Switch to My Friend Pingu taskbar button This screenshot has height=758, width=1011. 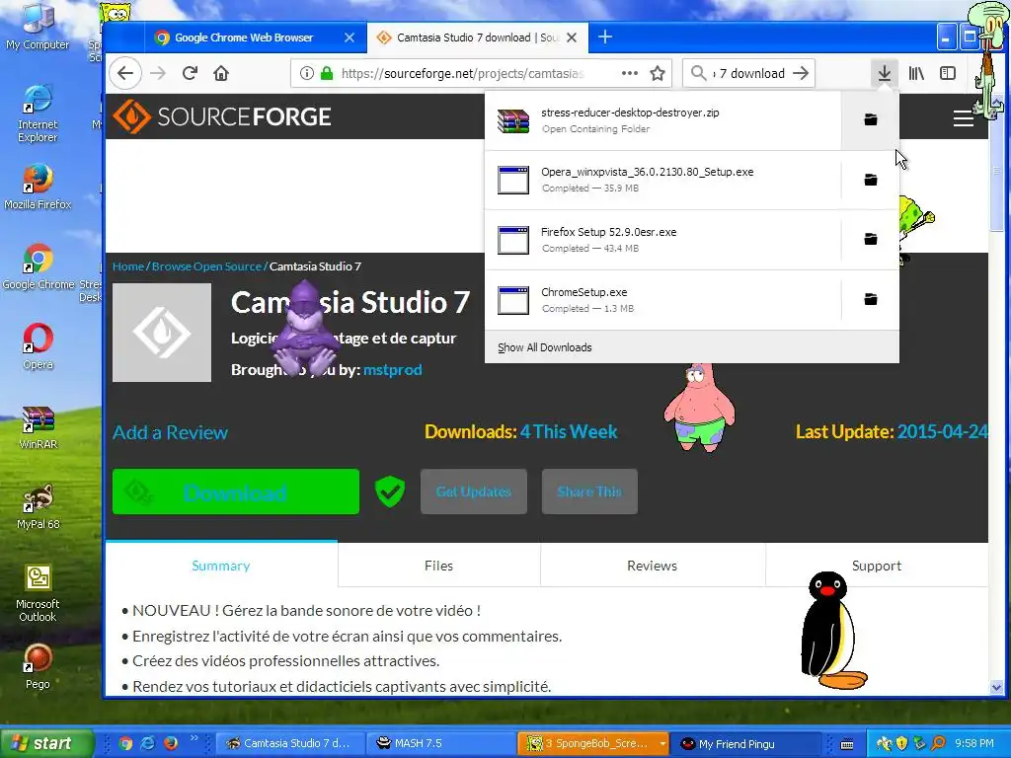point(746,744)
